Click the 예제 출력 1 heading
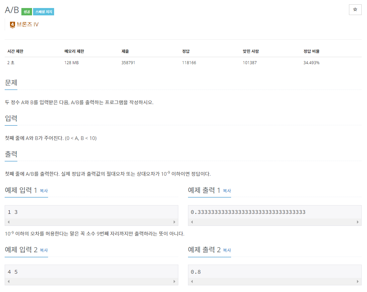 pos(204,190)
